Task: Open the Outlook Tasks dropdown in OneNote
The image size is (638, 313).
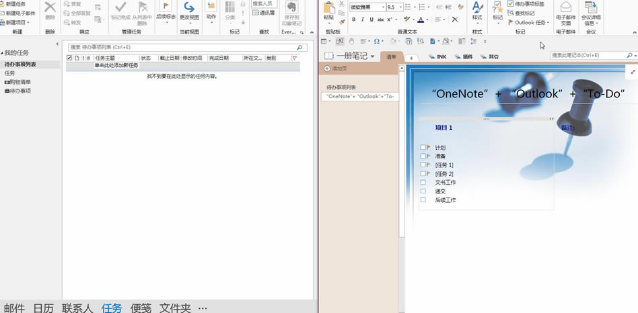Action: click(x=529, y=22)
